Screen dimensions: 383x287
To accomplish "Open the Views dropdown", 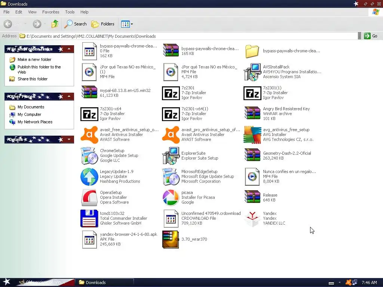I will [127, 24].
